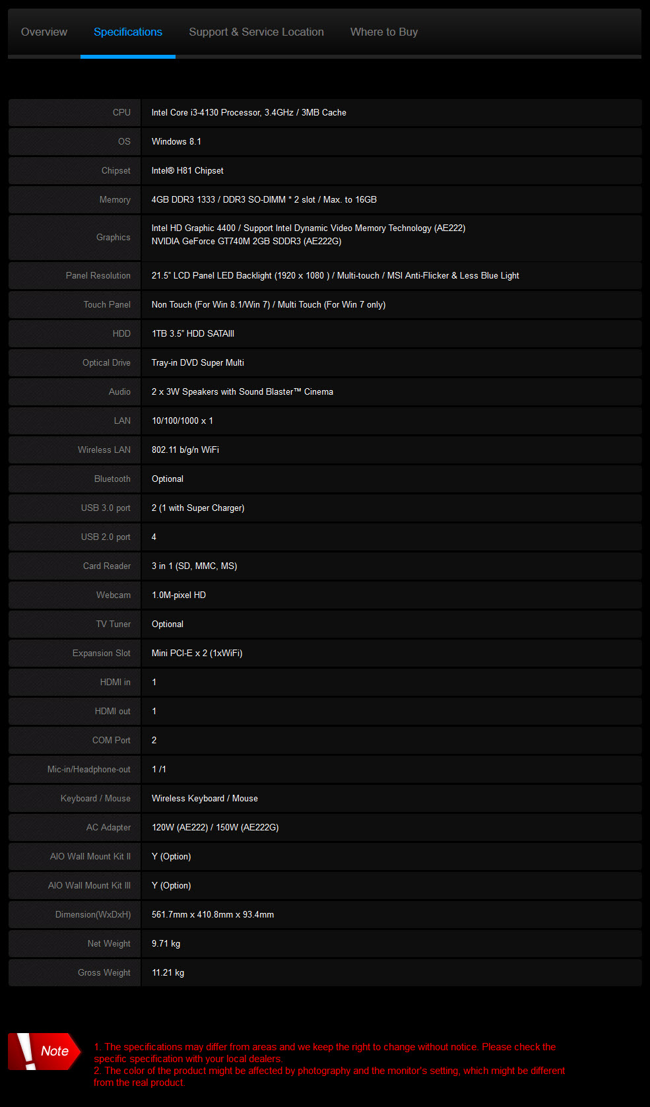Screen dimensions: 650x1107
Task: Click the Graphics row label
Action: [x=113, y=238]
